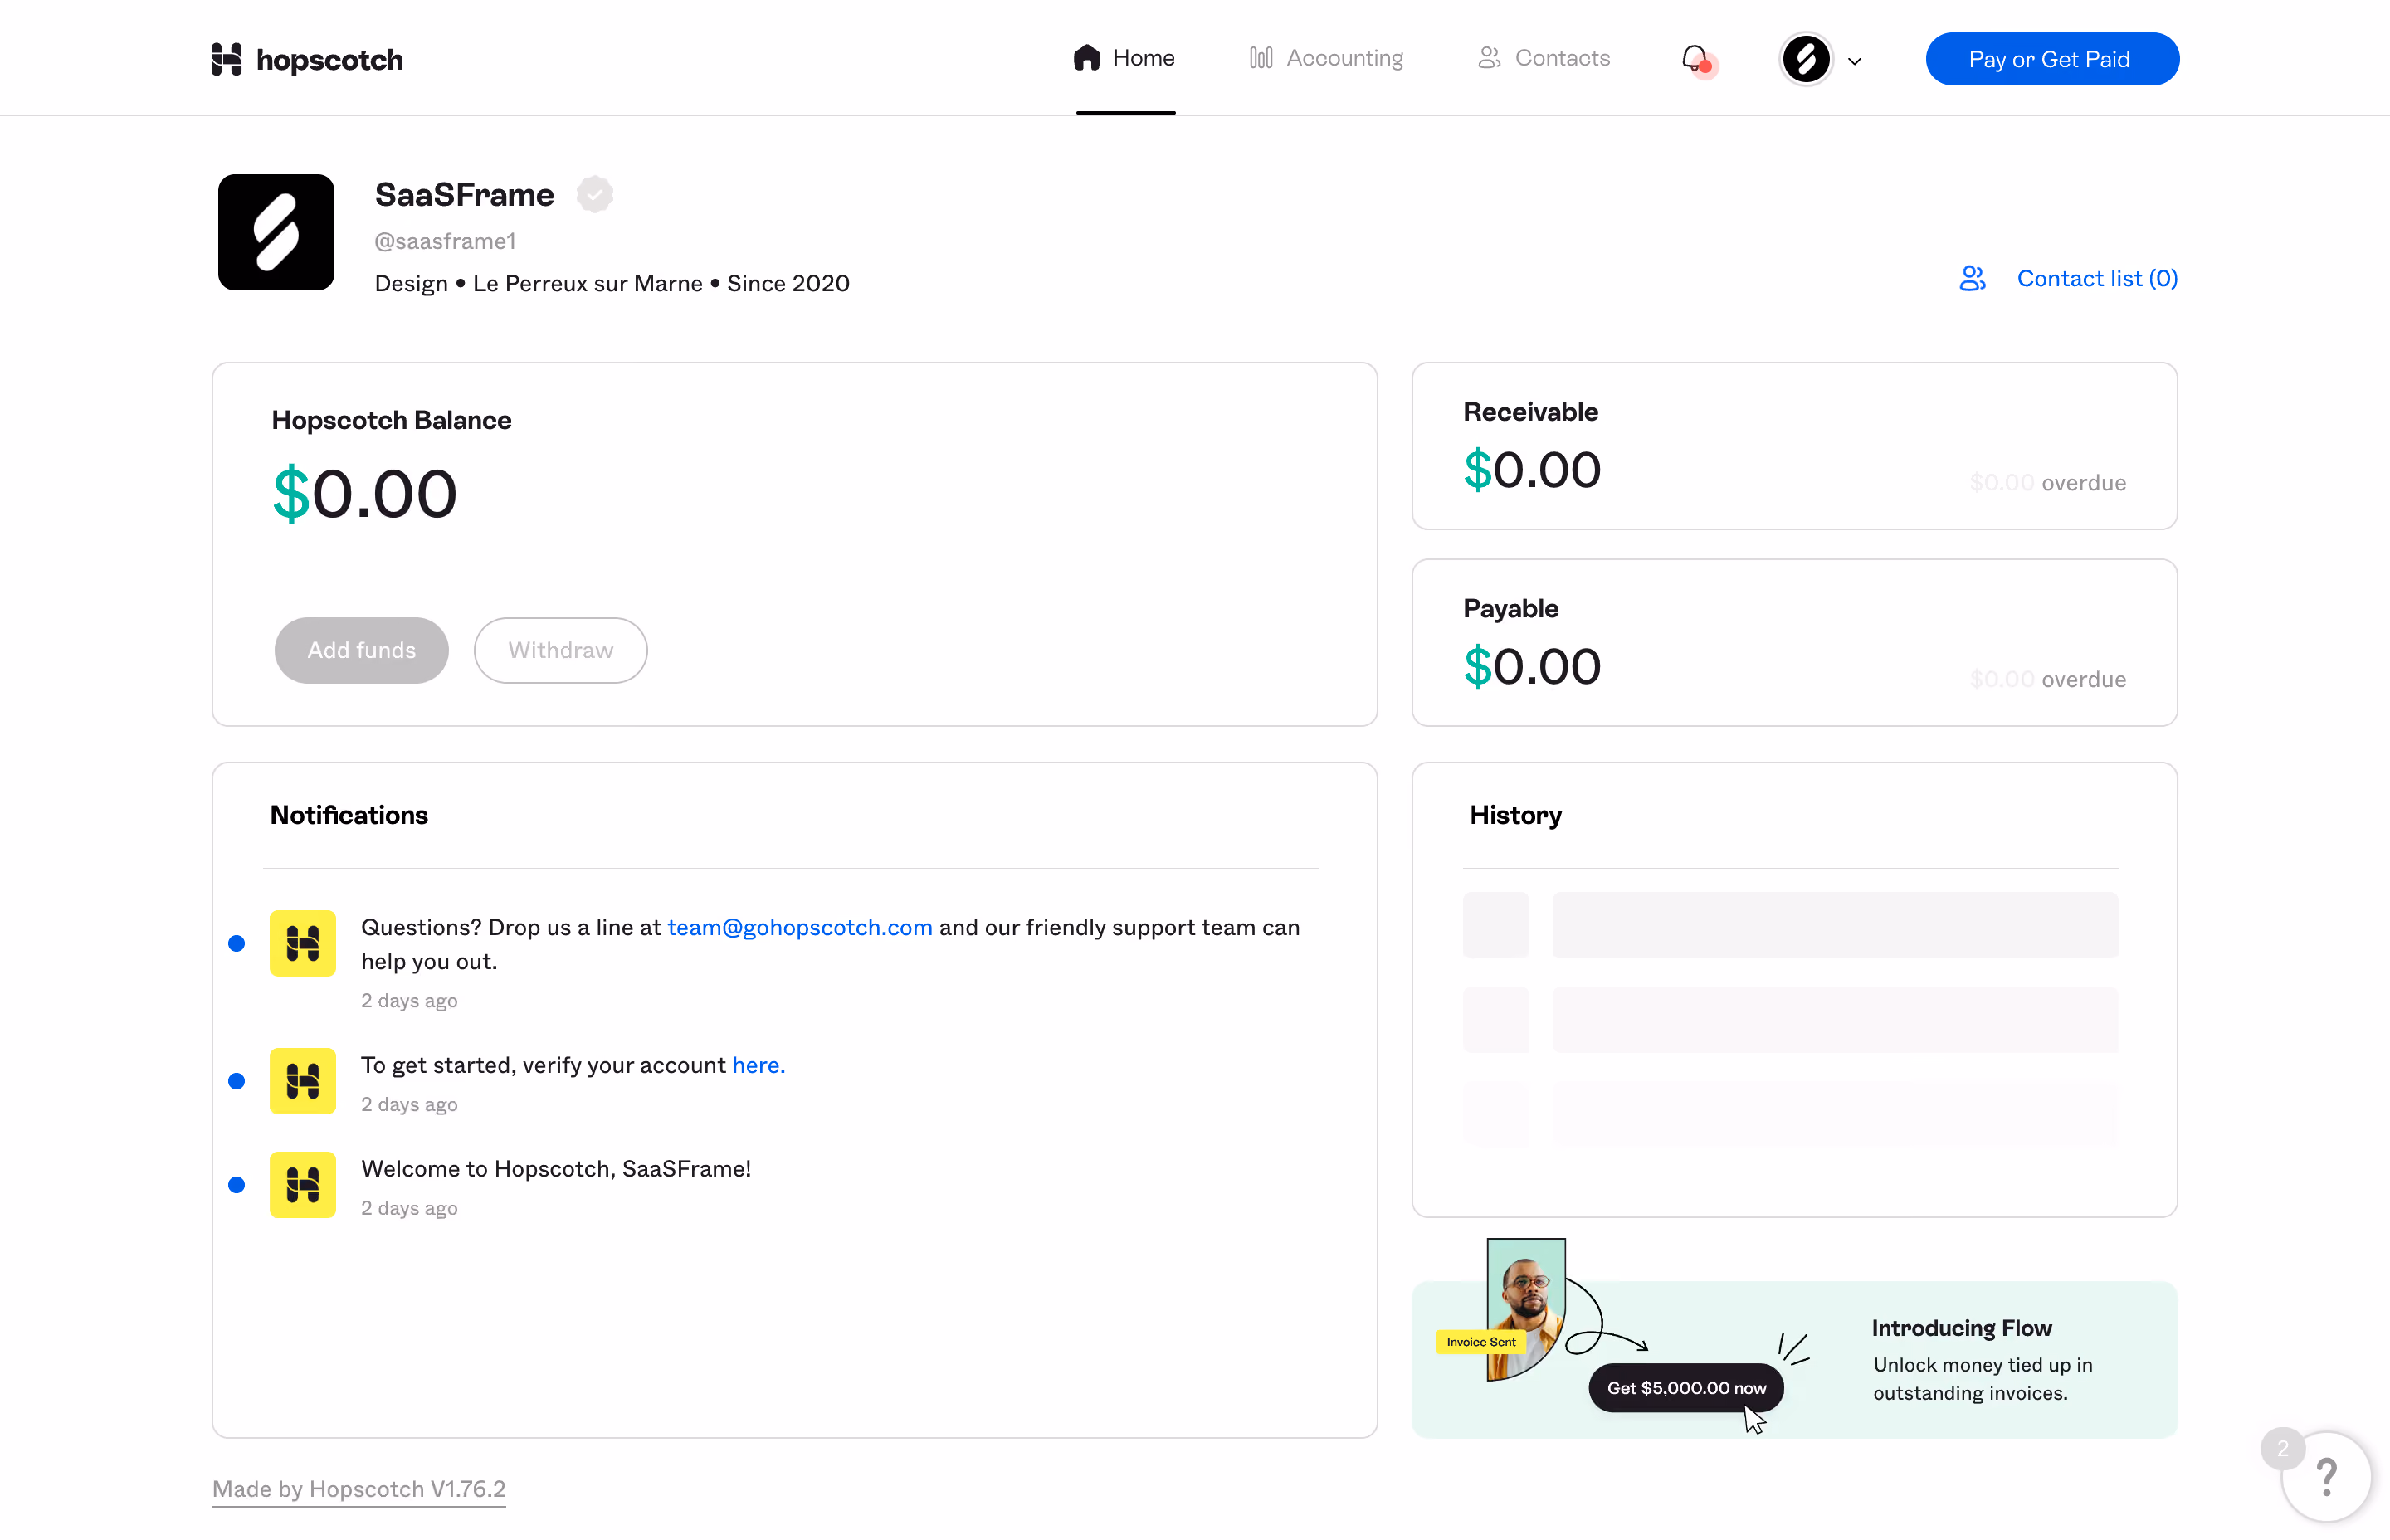Expand the account dropdown chevron

[x=1854, y=61]
